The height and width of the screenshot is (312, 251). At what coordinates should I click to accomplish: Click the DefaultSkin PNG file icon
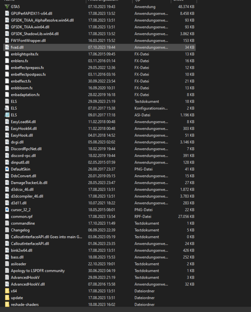pos(7,169)
